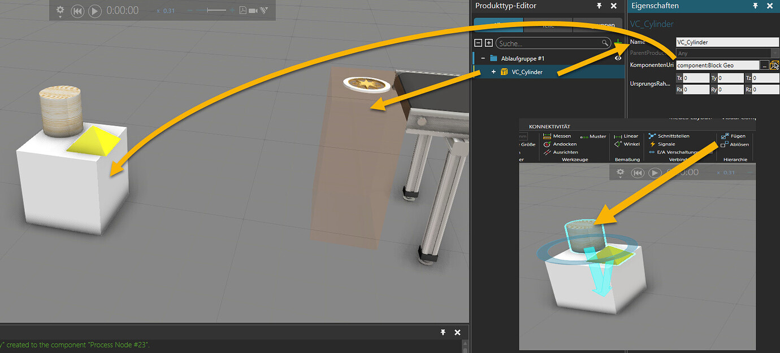The width and height of the screenshot is (780, 353).
Task: Unpin the Eigenschaften panel
Action: click(756, 6)
